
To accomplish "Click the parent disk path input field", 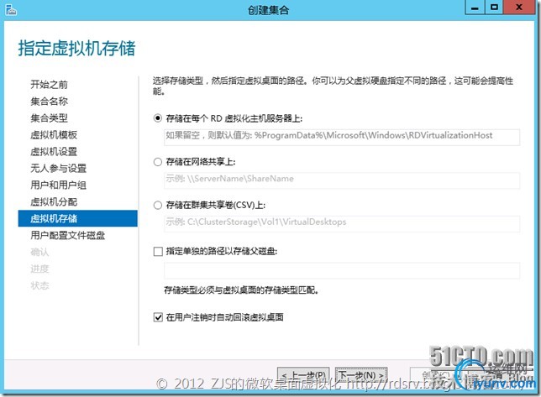I will click(342, 270).
